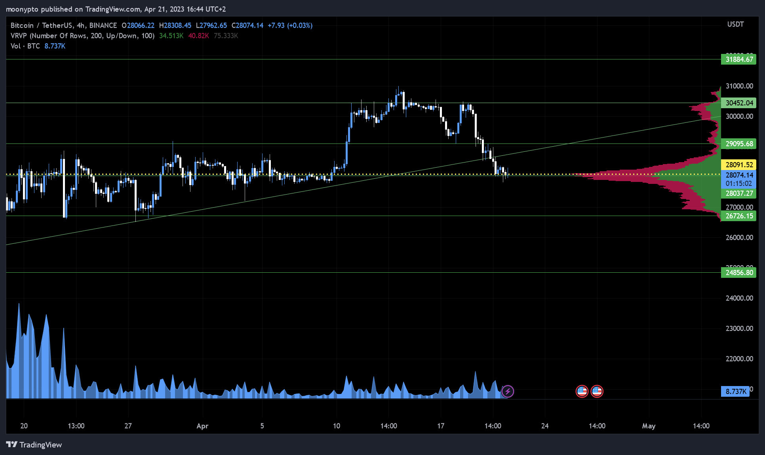Click the 31884.67 price level label
Viewport: 765px width, 455px height.
[x=739, y=59]
